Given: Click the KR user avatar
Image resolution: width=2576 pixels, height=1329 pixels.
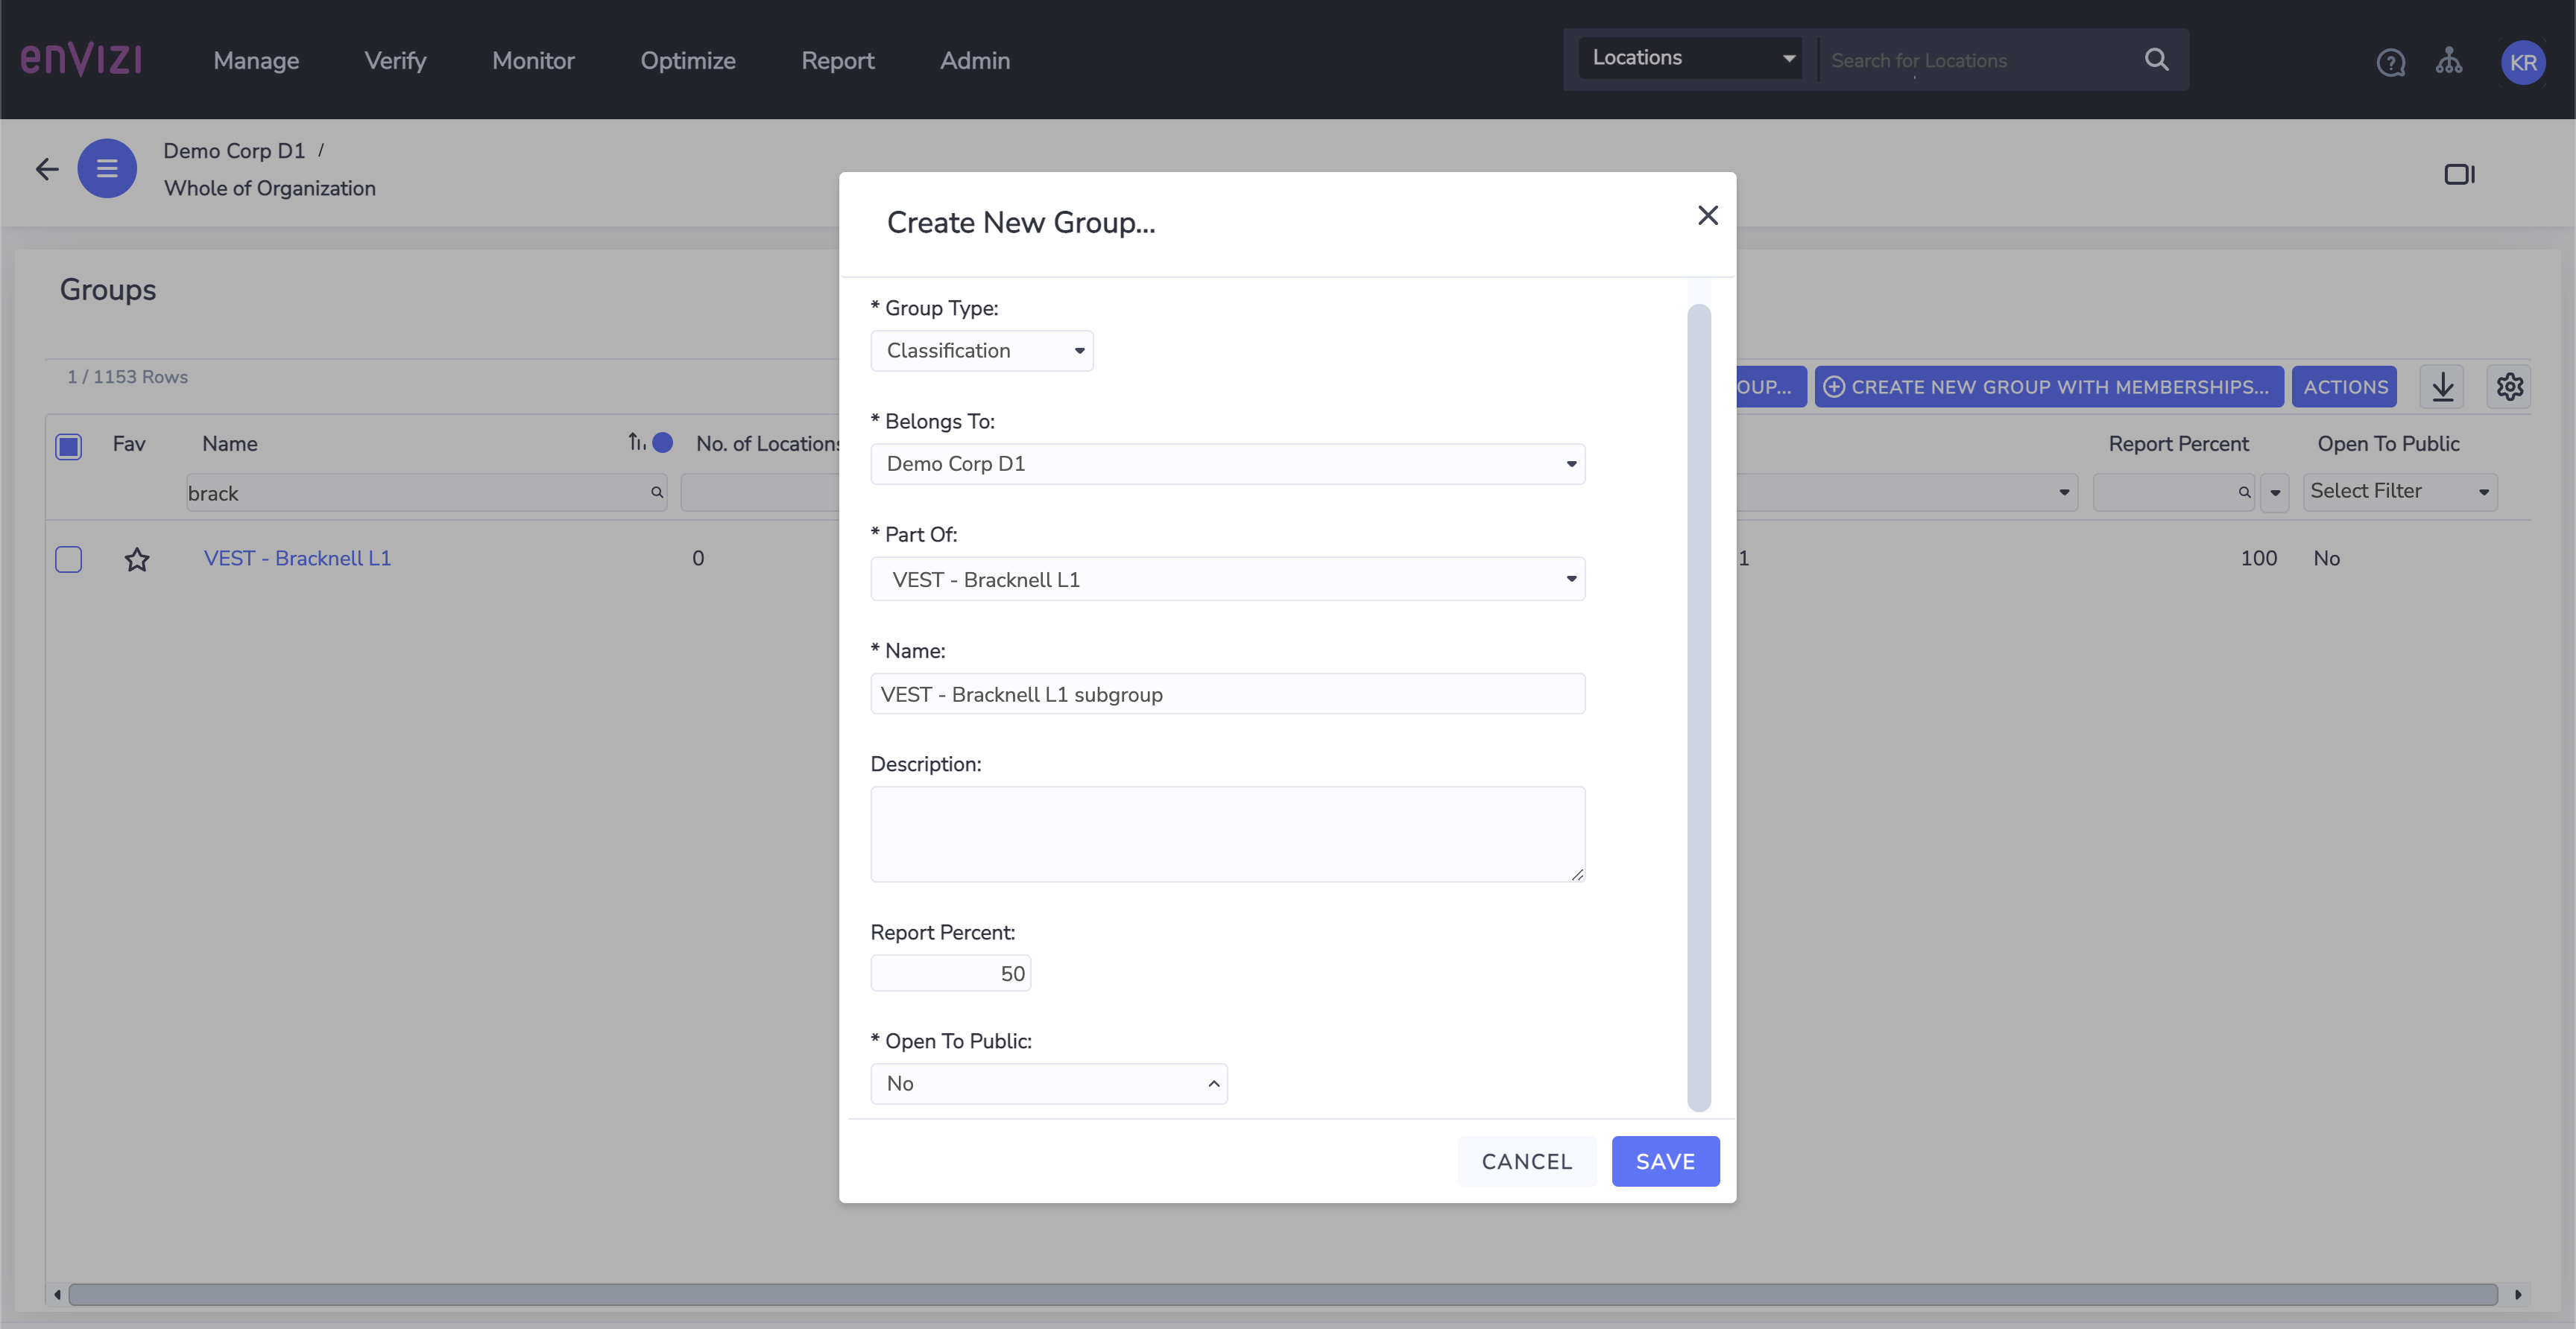Looking at the screenshot, I should click(2522, 62).
